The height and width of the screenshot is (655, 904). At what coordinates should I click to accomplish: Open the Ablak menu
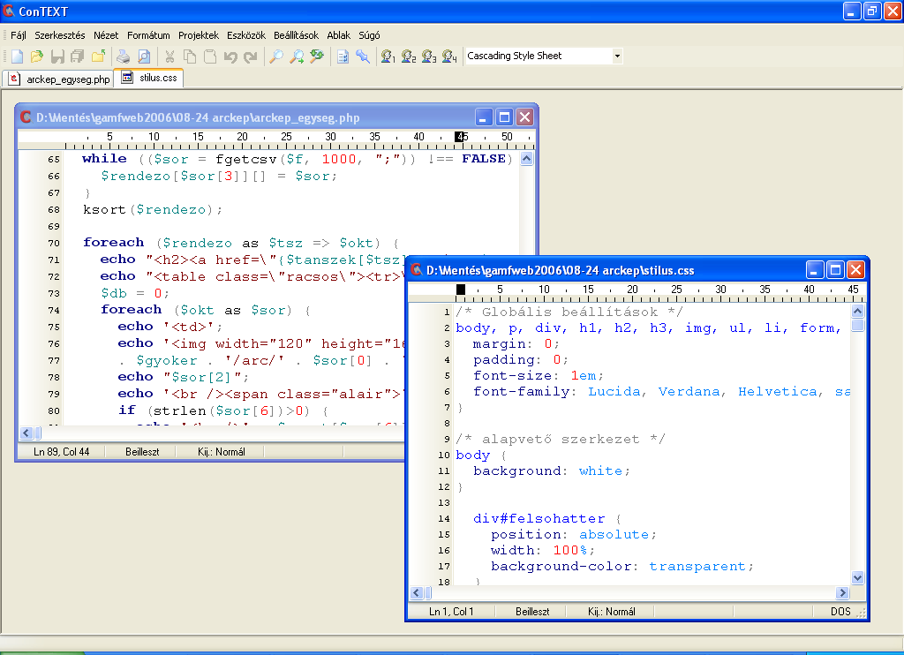coord(338,35)
